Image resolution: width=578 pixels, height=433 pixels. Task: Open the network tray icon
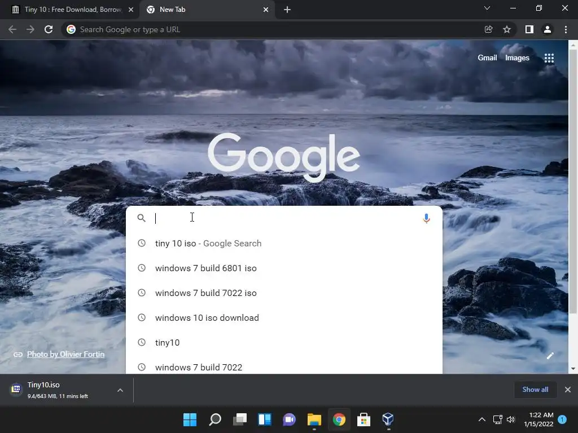pos(498,419)
